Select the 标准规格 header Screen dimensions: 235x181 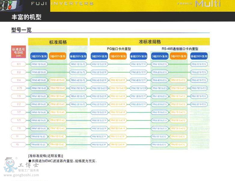pos(58,42)
